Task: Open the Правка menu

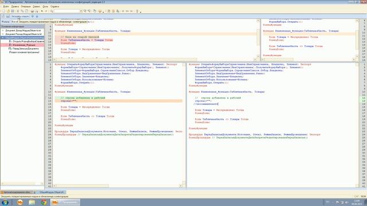Action: 15,6
